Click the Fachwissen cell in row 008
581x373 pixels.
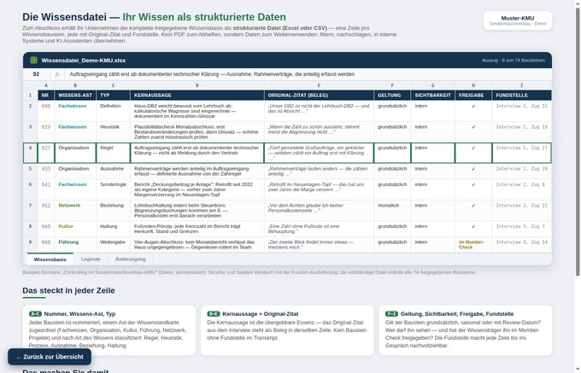75,111
